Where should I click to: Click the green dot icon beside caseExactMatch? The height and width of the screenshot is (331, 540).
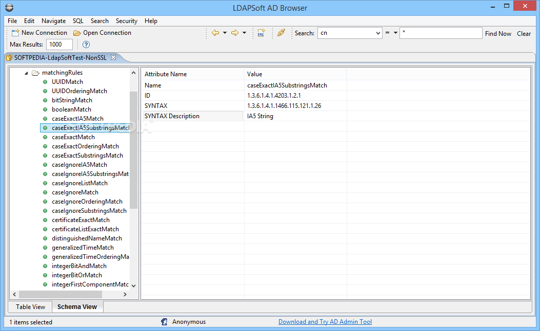click(x=45, y=137)
